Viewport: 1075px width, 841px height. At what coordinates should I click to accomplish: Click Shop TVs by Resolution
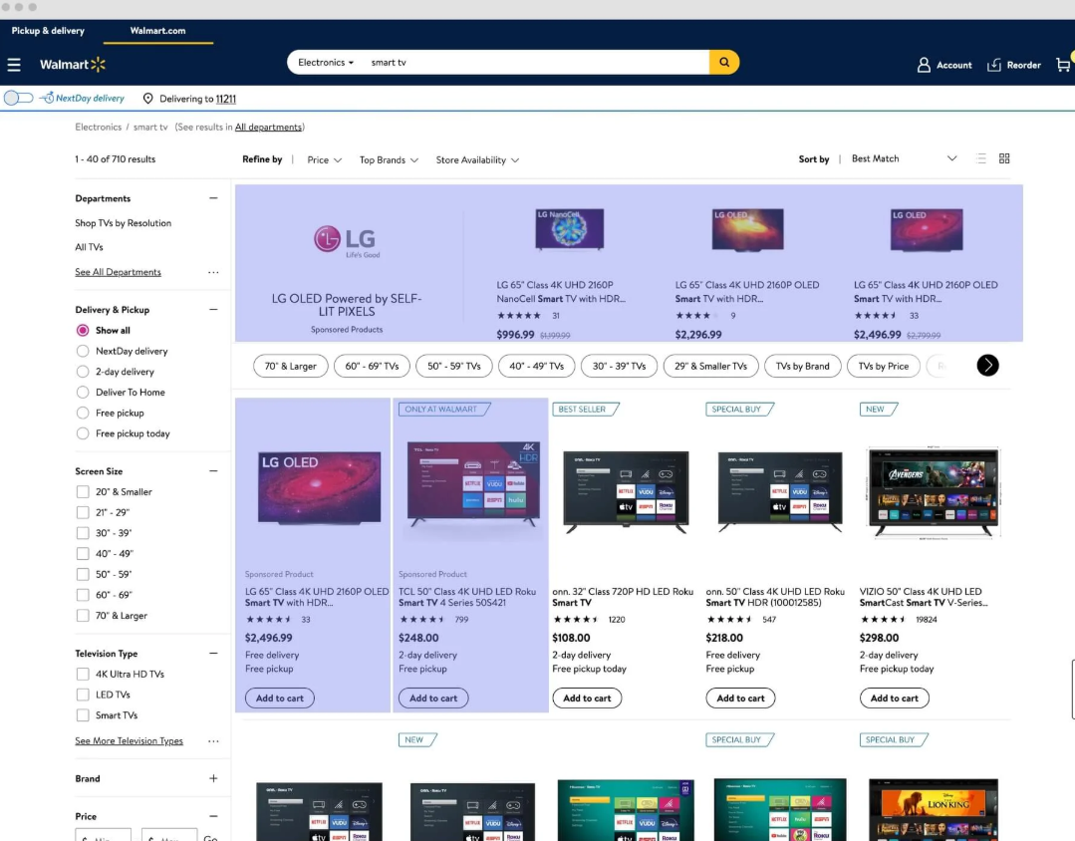pyautogui.click(x=124, y=223)
